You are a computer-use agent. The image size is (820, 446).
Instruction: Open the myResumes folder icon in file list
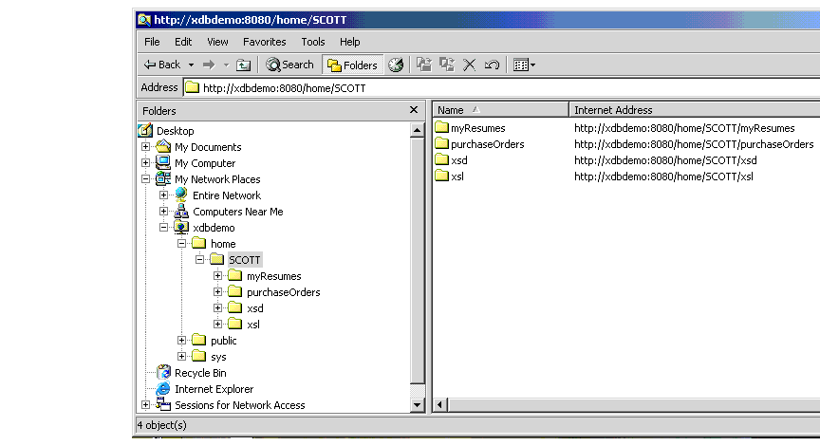441,128
